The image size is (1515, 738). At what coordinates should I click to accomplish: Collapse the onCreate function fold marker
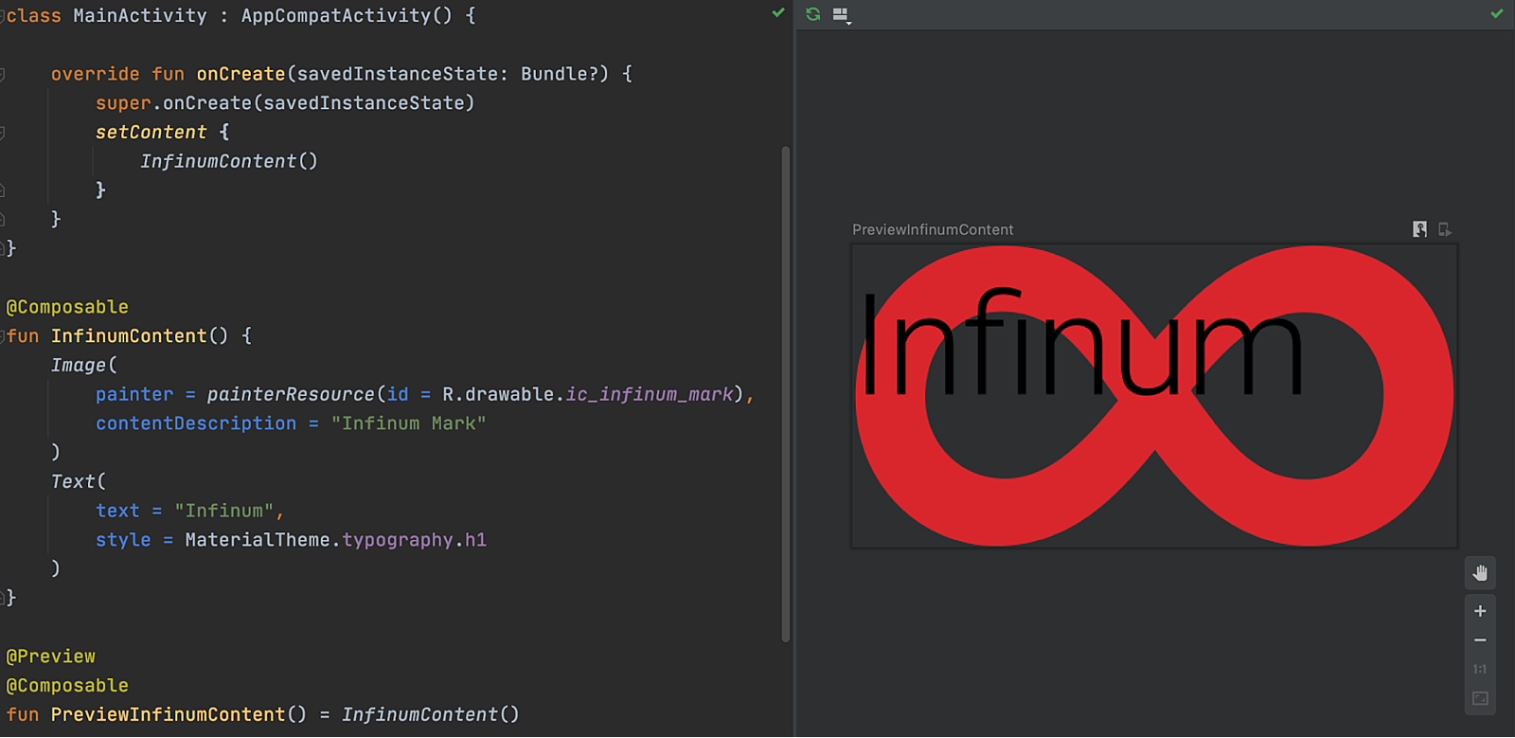(3, 74)
